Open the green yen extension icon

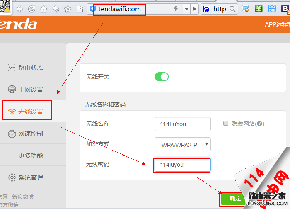tap(259, 9)
